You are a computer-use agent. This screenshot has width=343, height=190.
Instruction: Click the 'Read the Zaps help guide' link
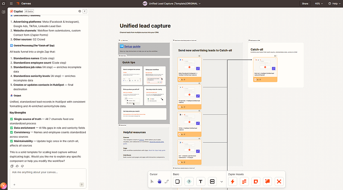pyautogui.click(x=157, y=150)
